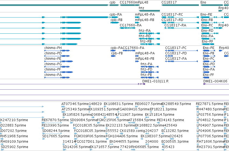Click the frtz gene bar
The width and height of the screenshot is (229, 151).
coord(149,11)
